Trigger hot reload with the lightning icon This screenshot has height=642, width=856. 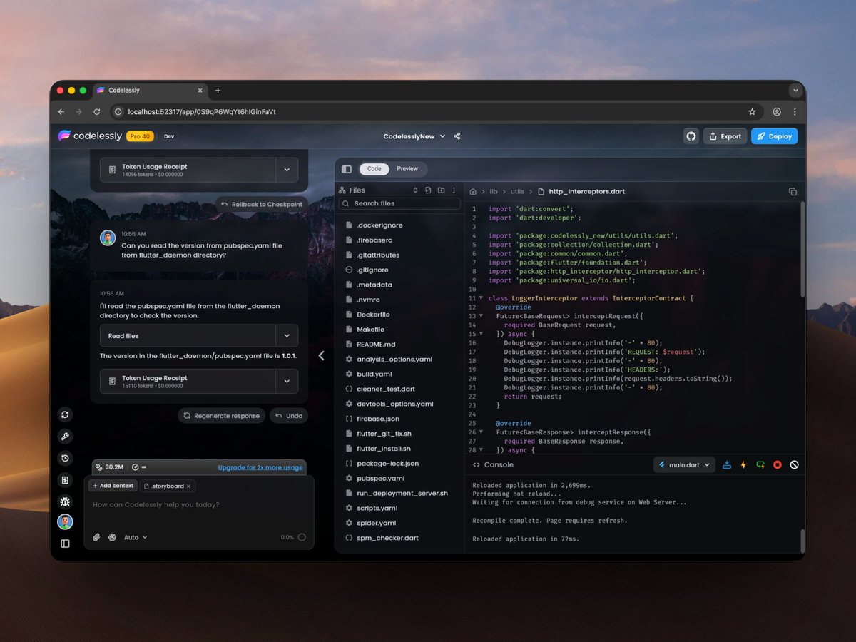tap(743, 464)
